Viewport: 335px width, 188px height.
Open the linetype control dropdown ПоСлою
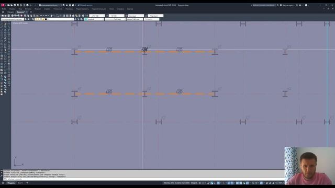(115, 19)
